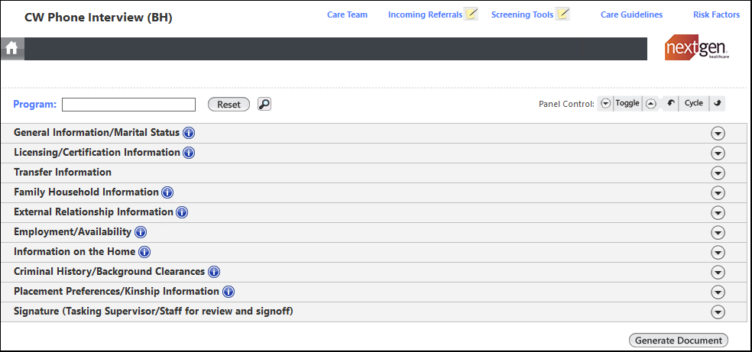Open the Screening Tools notepad icon

point(563,14)
